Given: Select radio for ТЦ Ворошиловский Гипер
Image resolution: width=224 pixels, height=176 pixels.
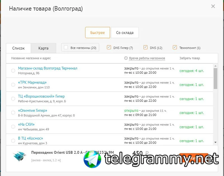Looking at the screenshot, I should point(13,99).
